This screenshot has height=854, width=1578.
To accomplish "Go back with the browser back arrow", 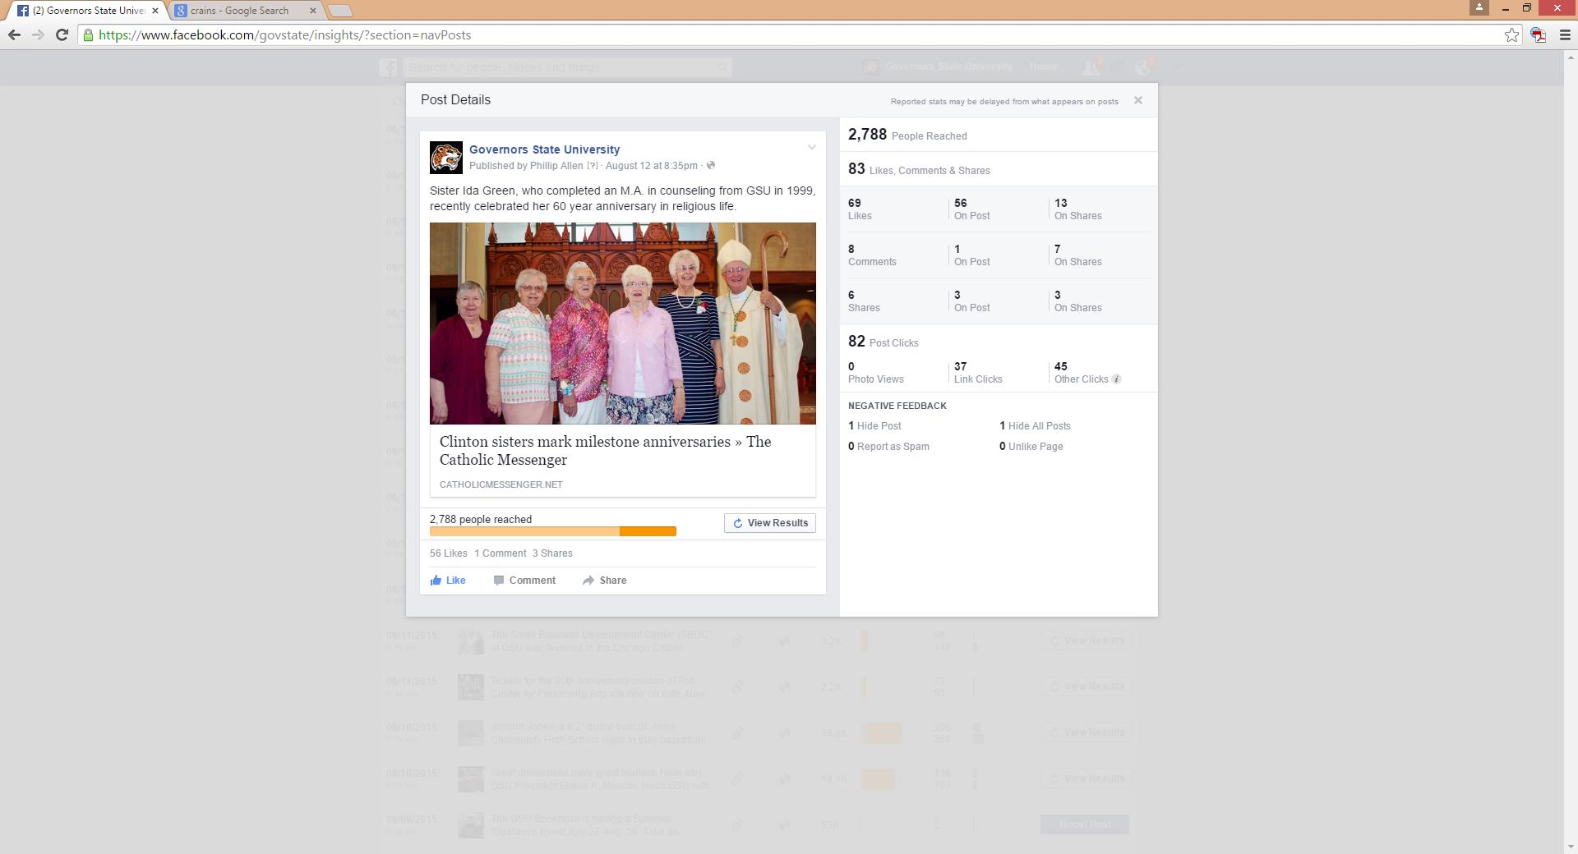I will pyautogui.click(x=14, y=34).
